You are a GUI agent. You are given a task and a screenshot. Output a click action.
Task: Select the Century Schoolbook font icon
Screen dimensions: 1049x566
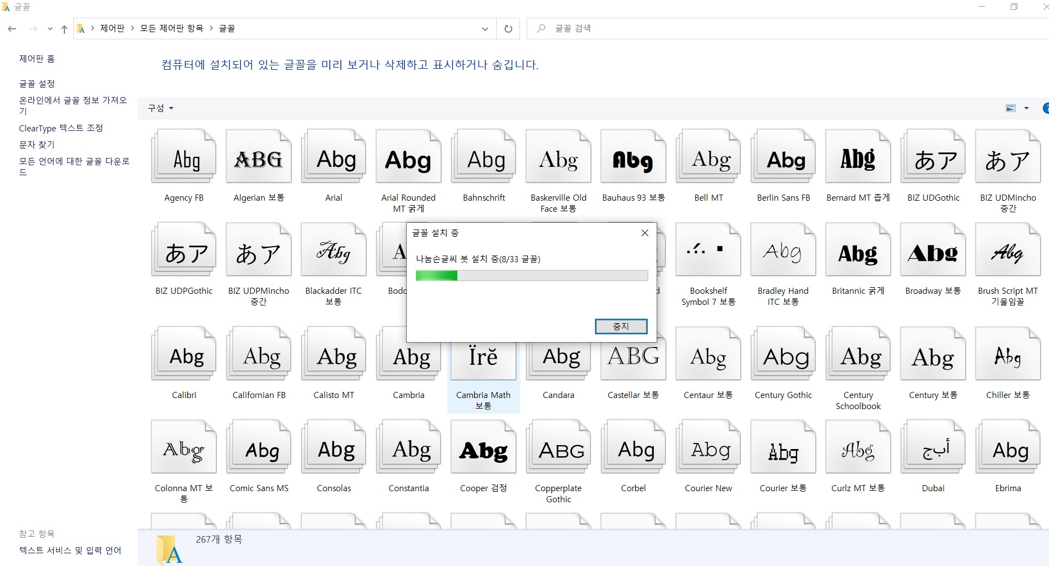click(858, 354)
